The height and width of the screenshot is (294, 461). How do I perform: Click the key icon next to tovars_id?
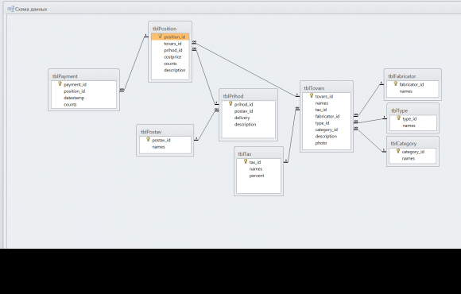(x=312, y=95)
